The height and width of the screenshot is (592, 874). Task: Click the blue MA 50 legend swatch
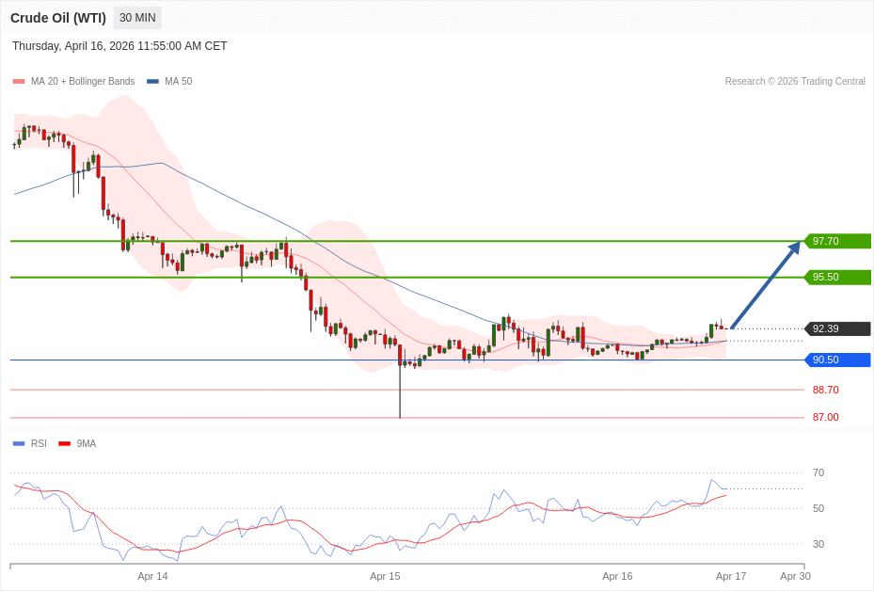pos(152,82)
